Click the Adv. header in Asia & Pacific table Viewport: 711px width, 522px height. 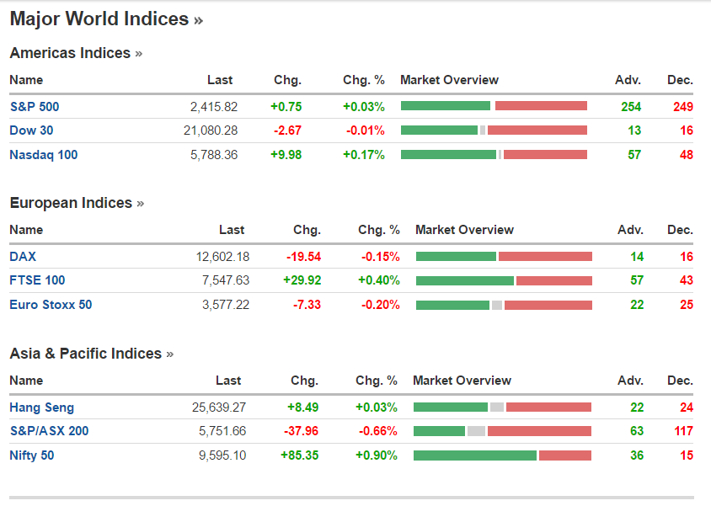coord(630,381)
